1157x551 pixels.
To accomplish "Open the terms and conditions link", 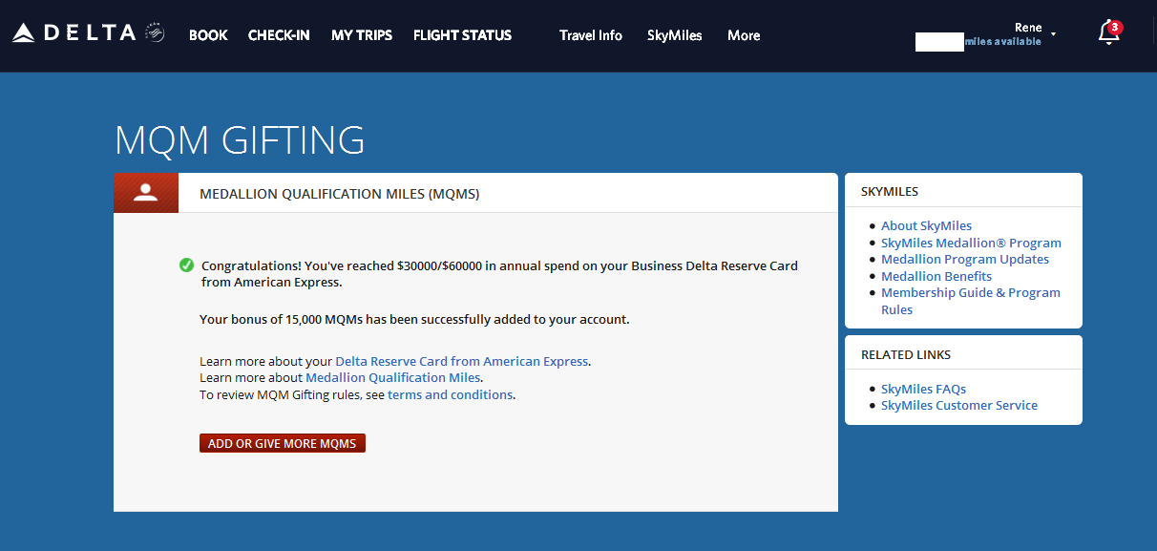I will coord(450,393).
